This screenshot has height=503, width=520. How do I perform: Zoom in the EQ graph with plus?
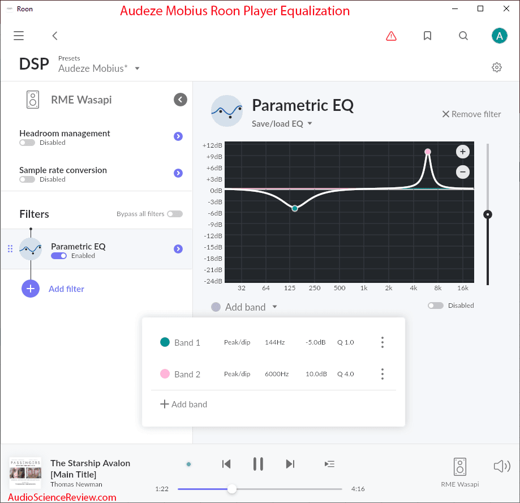pyautogui.click(x=463, y=152)
